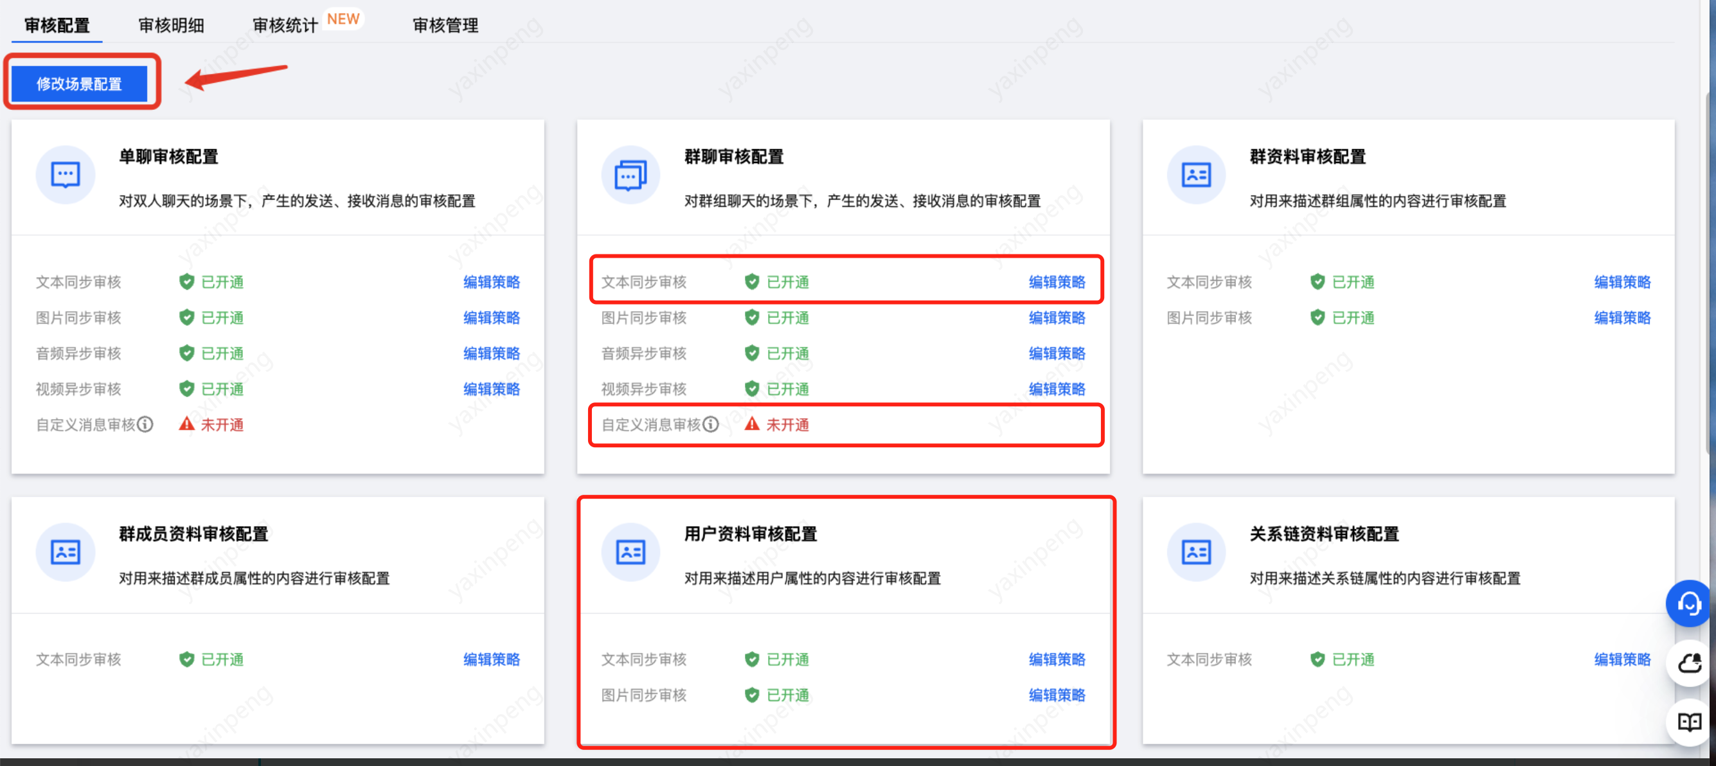Viewport: 1716px width, 766px height.
Task: Click the warning icon for 群聊 未开通
Action: pyautogui.click(x=752, y=423)
